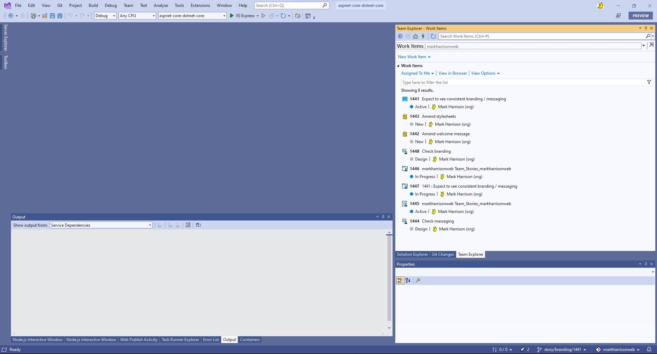Image resolution: width=657 pixels, height=354 pixels.
Task: Clear all text in the Output window
Action: tap(188, 225)
